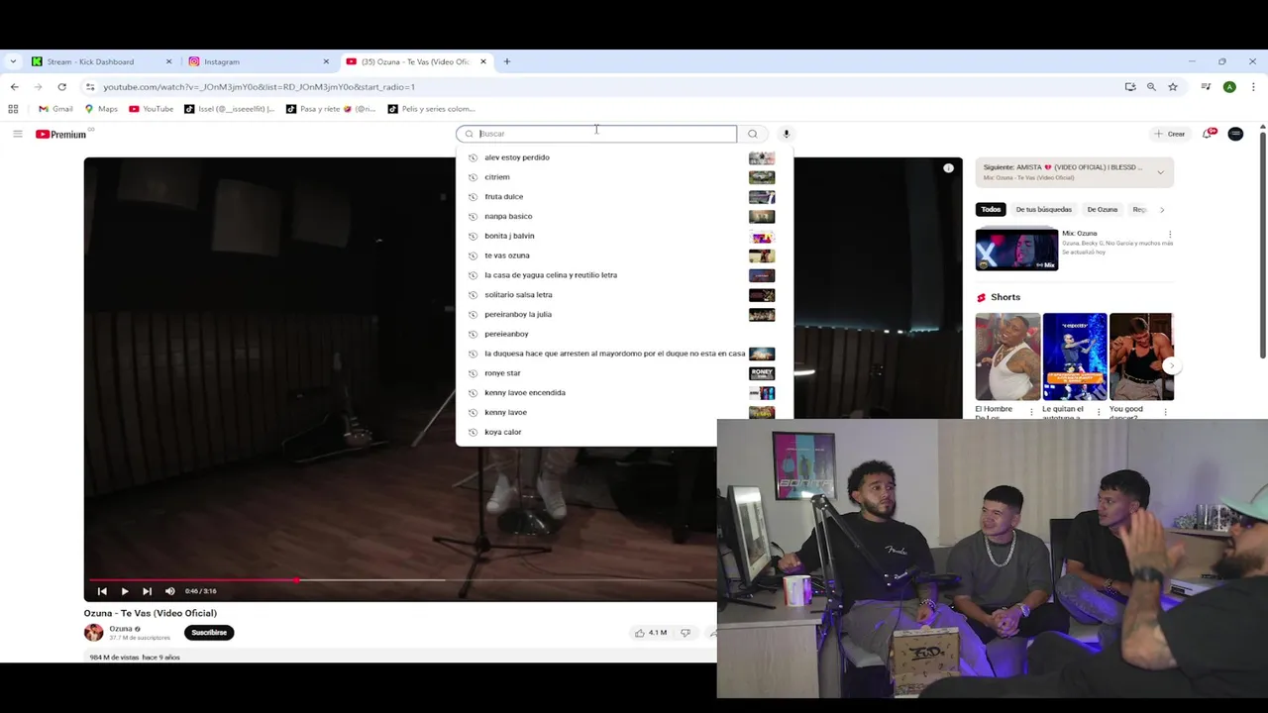Show more Shorts with next arrow
This screenshot has width=1268, height=713.
click(x=1172, y=365)
